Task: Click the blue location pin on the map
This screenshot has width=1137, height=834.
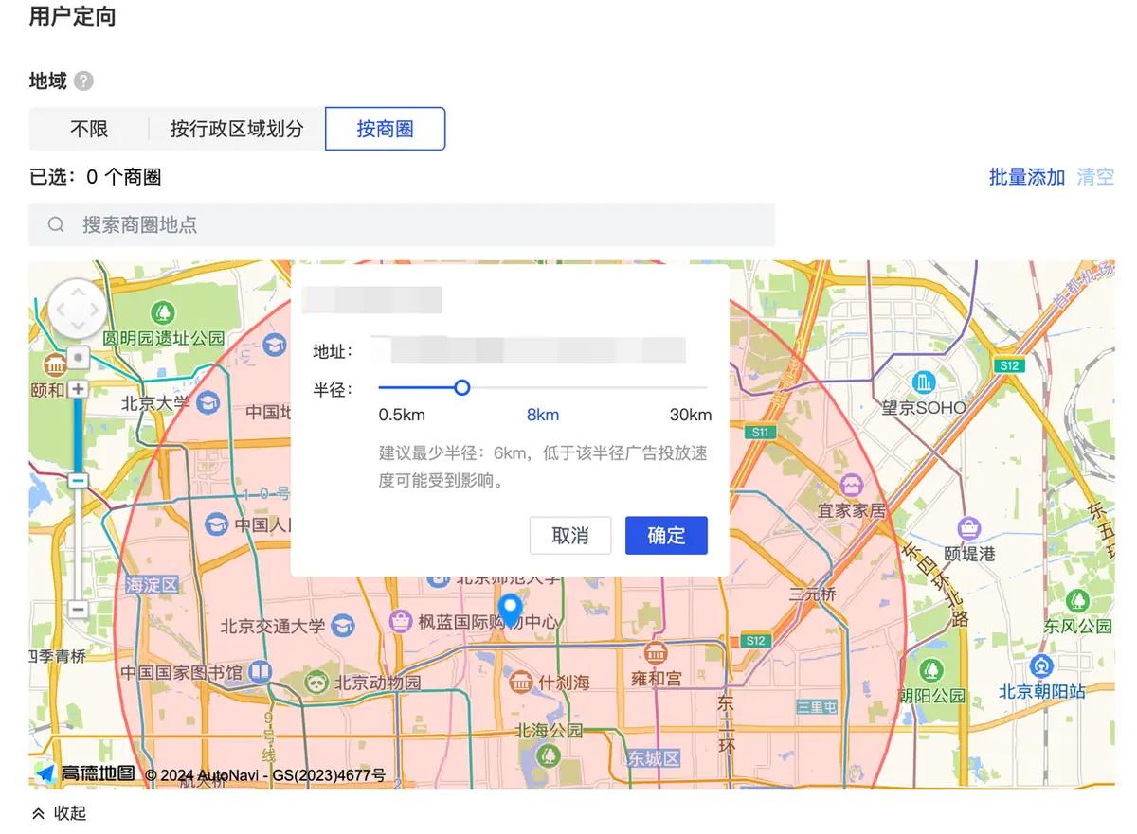Action: (x=510, y=611)
